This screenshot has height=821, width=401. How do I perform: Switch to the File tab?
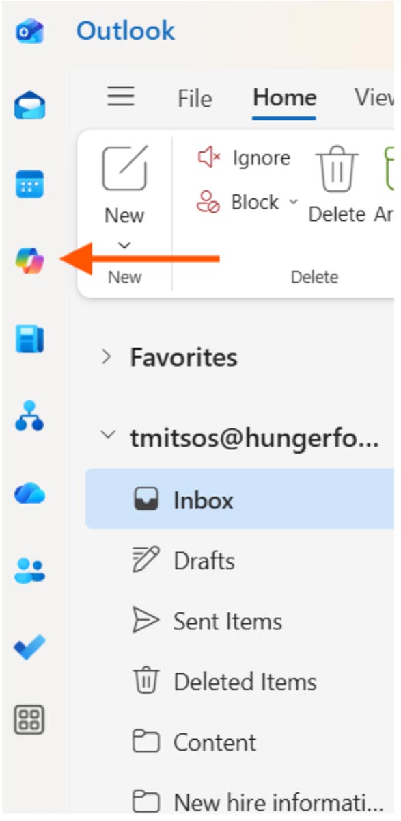[195, 99]
